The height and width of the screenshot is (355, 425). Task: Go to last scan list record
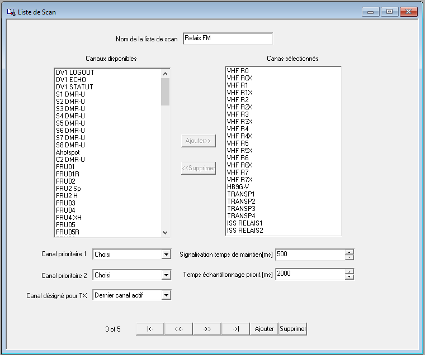(x=236, y=329)
